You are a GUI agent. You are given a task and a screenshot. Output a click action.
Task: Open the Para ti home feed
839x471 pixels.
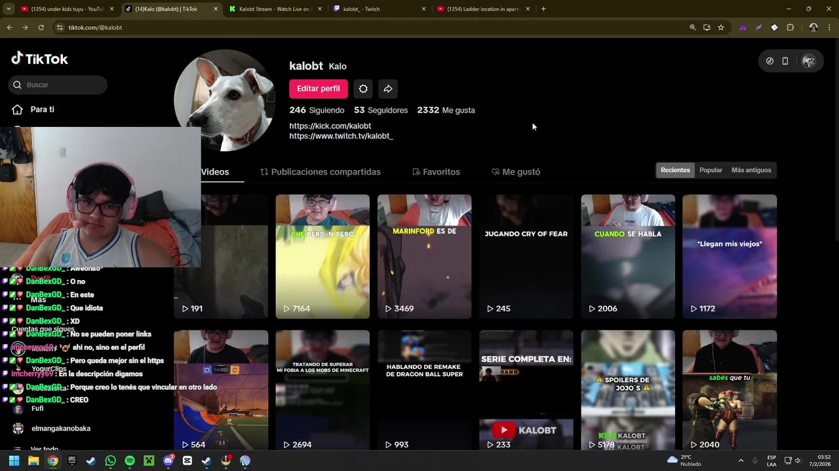click(x=33, y=109)
